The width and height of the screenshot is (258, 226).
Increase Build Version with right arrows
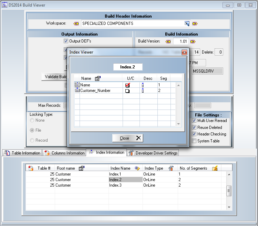tap(193, 41)
